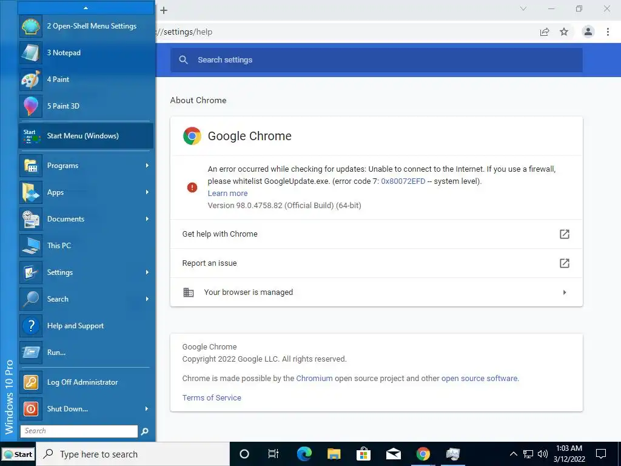Click the Apps folder icon
621x466 pixels.
point(31,192)
